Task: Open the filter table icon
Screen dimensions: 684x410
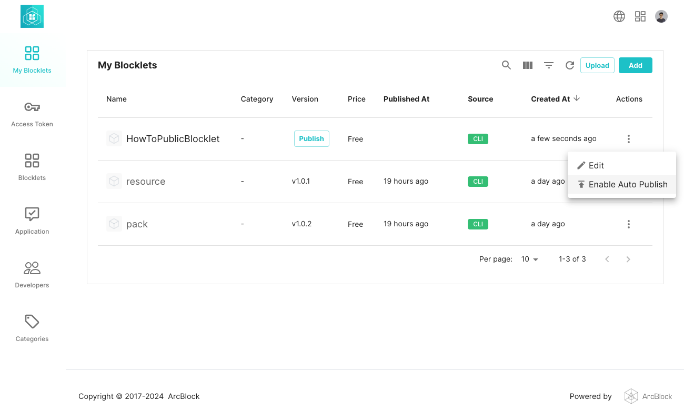Action: point(549,65)
